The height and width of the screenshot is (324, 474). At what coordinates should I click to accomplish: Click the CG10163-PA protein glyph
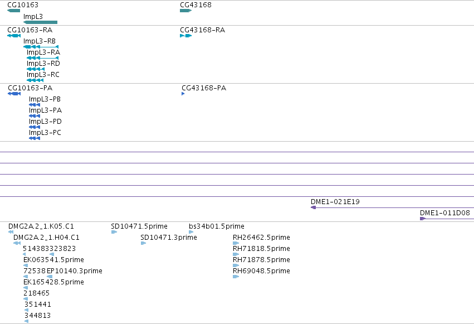[14, 94]
